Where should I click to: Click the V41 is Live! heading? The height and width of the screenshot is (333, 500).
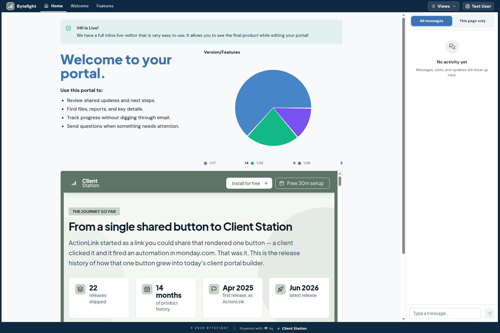(x=88, y=28)
